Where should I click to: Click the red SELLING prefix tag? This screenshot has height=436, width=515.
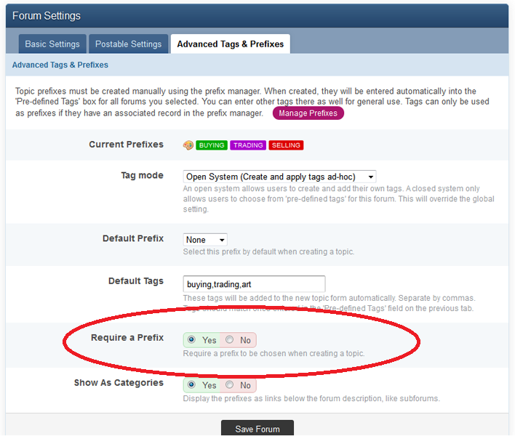click(286, 145)
